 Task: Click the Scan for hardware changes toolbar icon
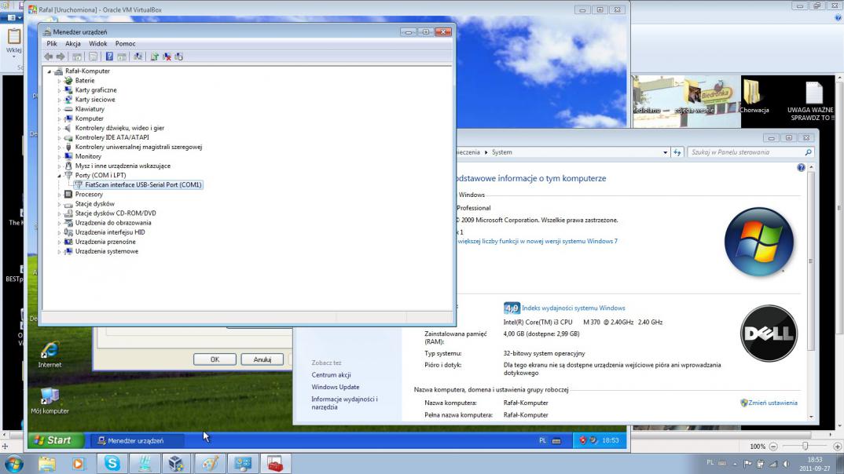pyautogui.click(x=178, y=57)
